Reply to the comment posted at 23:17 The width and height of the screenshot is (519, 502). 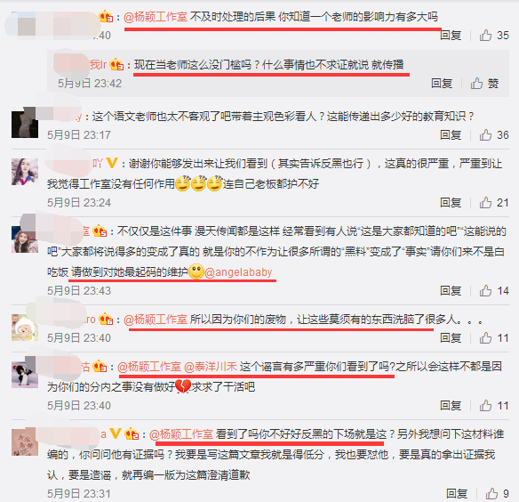pyautogui.click(x=451, y=135)
